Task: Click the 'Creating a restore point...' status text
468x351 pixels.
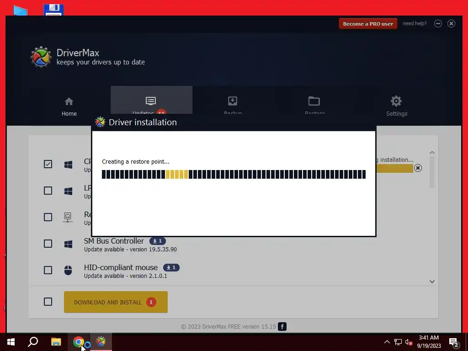Action: point(136,162)
